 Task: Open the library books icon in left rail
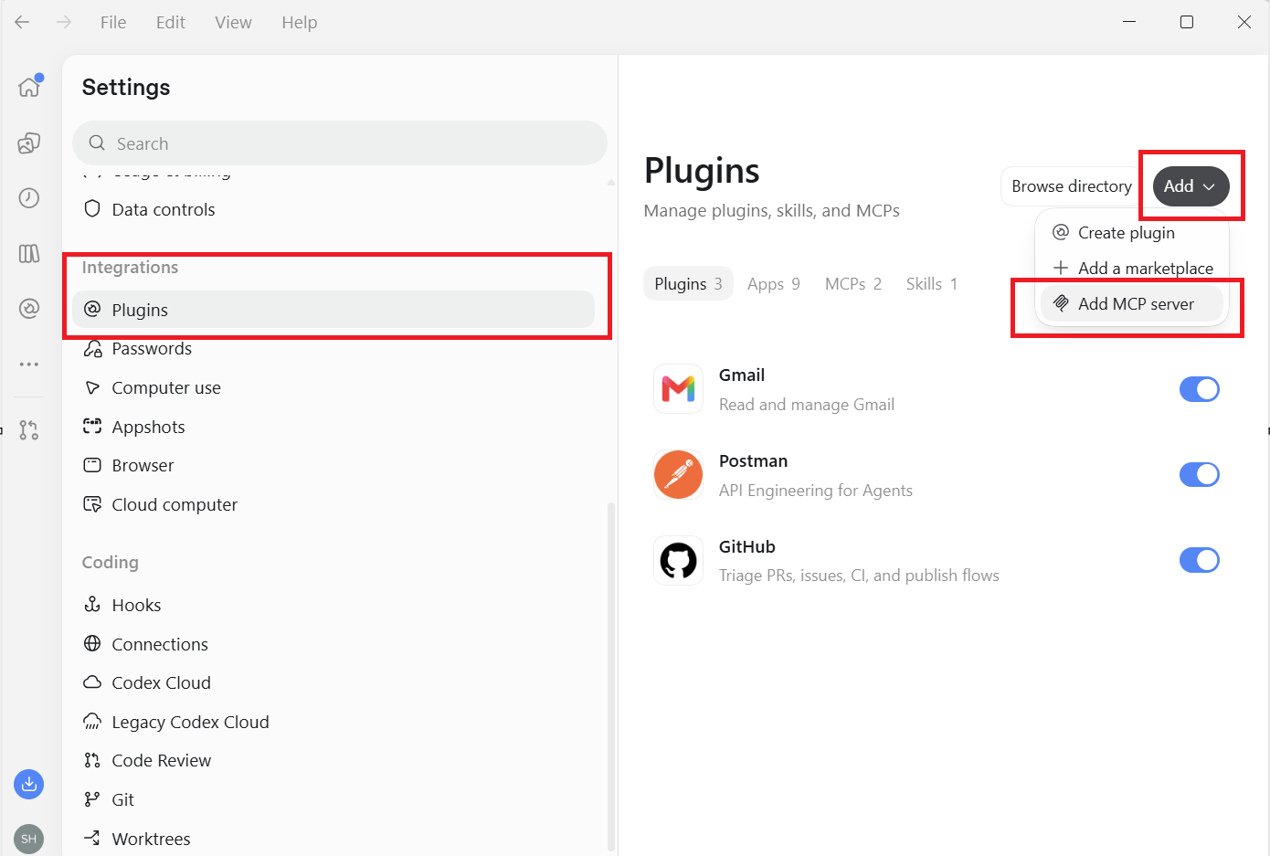(29, 254)
